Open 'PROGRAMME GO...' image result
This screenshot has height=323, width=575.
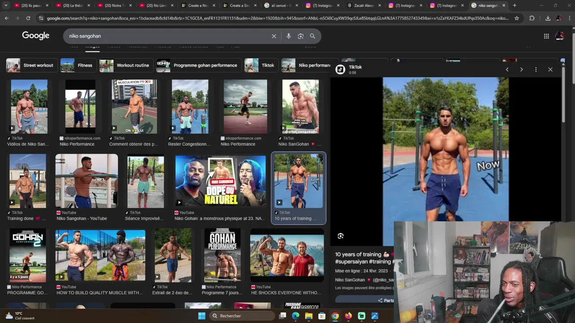pos(27,256)
